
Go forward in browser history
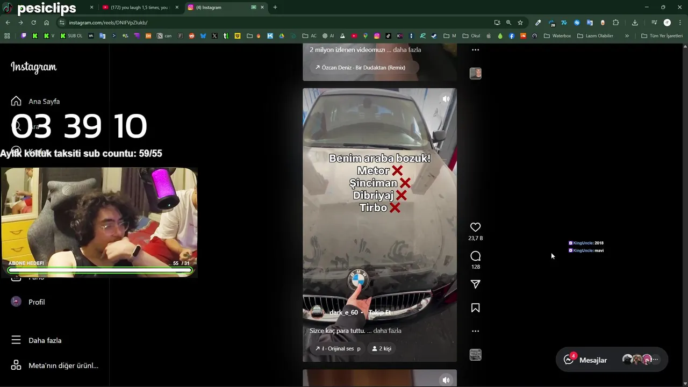click(20, 23)
